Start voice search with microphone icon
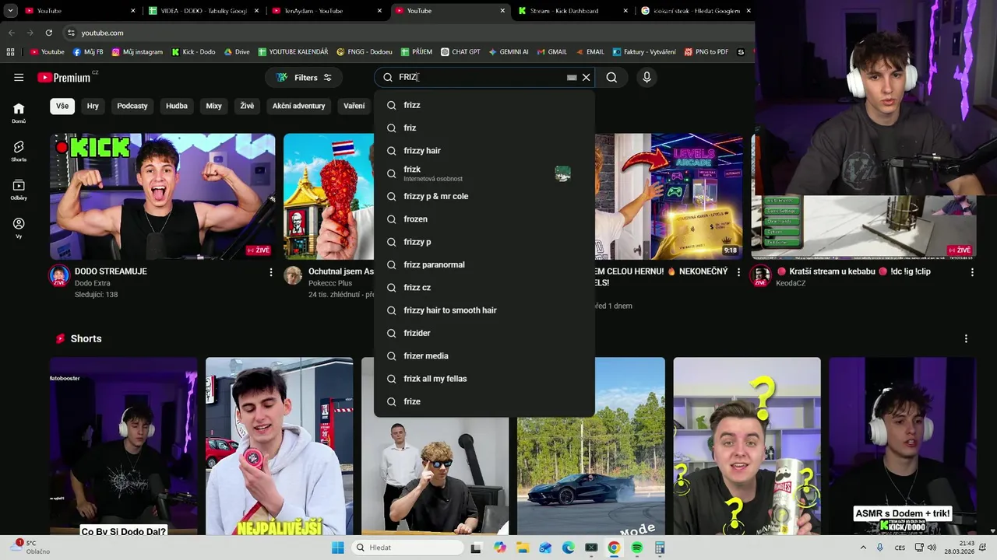Viewport: 997px width, 560px height. pos(646,77)
